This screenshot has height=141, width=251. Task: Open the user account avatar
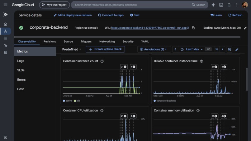(244, 5)
